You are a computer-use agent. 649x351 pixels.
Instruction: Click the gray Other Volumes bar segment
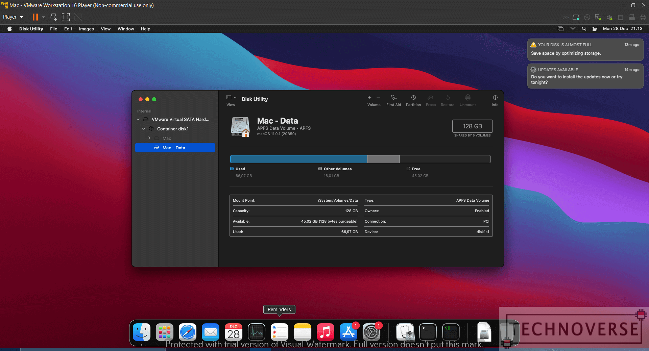click(383, 159)
